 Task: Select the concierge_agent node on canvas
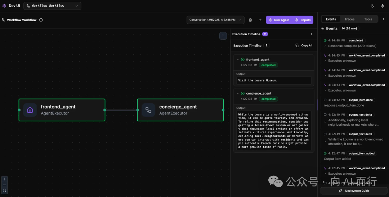tap(180, 110)
